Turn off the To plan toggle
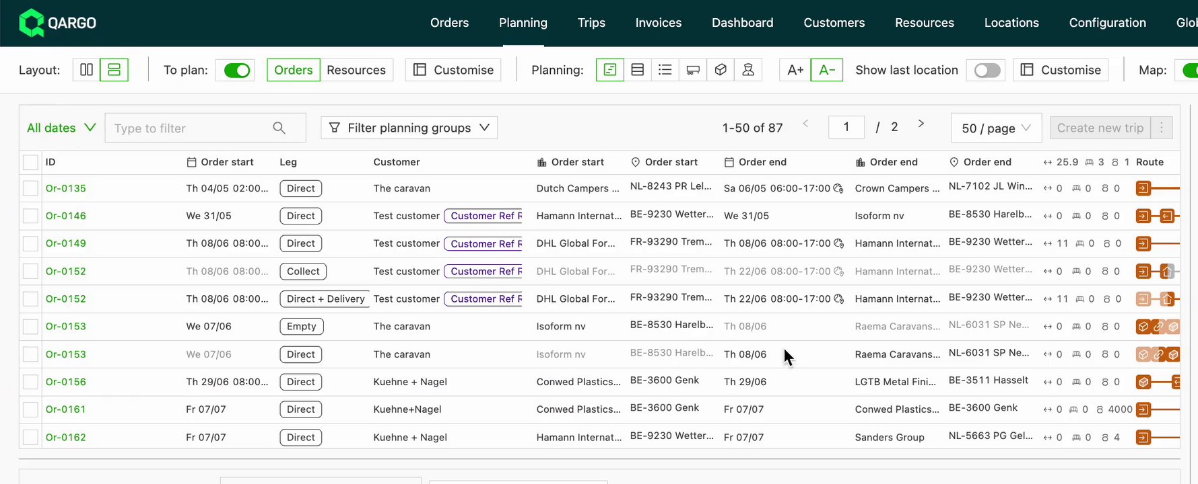Screen dimensions: 1198x484 coord(236,70)
